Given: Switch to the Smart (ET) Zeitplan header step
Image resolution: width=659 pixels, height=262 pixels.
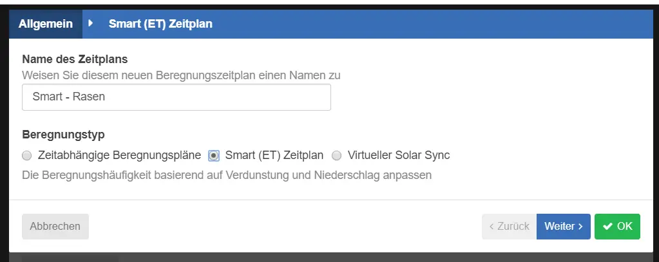Looking at the screenshot, I should (x=160, y=24).
